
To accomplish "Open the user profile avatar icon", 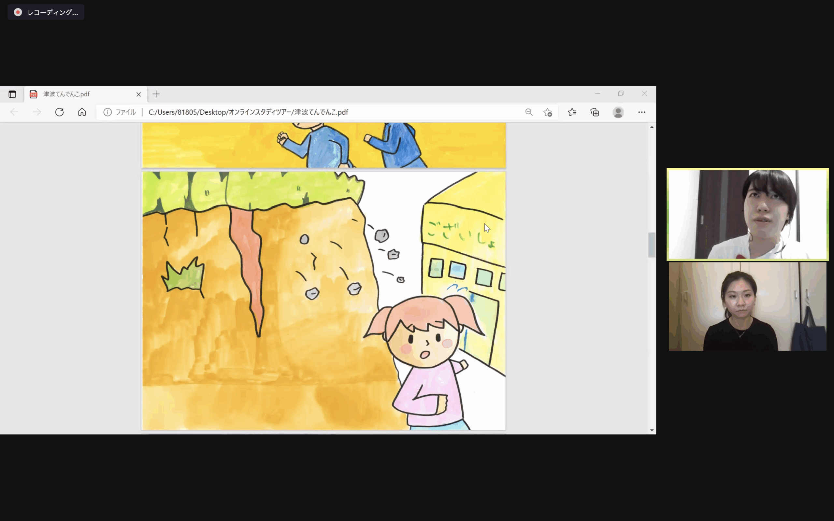I will point(618,112).
